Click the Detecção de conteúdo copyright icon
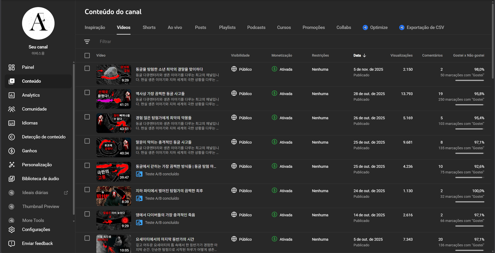 click(x=11, y=137)
